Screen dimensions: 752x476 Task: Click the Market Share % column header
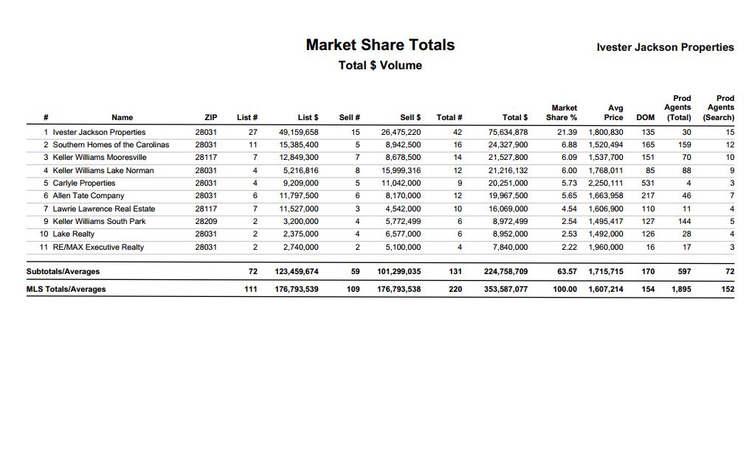point(562,113)
